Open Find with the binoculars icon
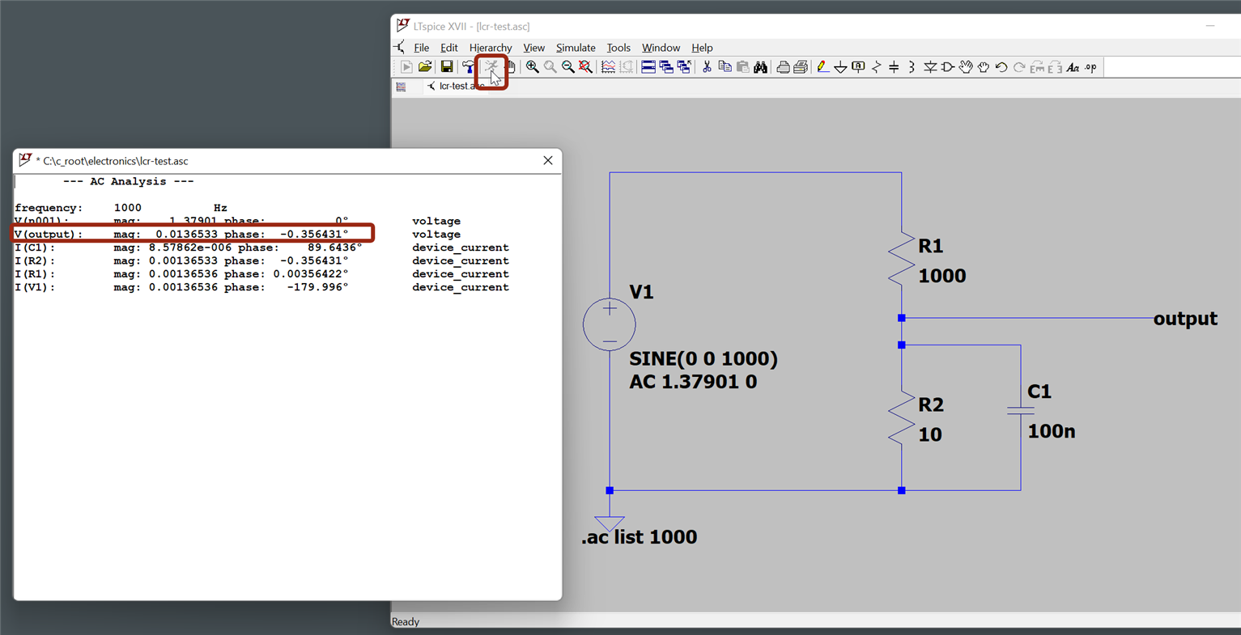This screenshot has height=635, width=1241. (760, 67)
